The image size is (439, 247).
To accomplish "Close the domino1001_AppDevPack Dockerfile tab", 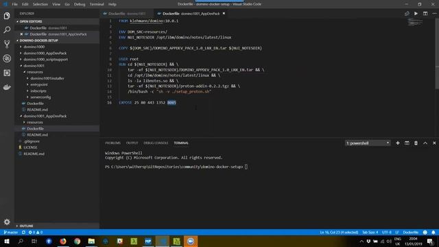I will click(x=224, y=14).
